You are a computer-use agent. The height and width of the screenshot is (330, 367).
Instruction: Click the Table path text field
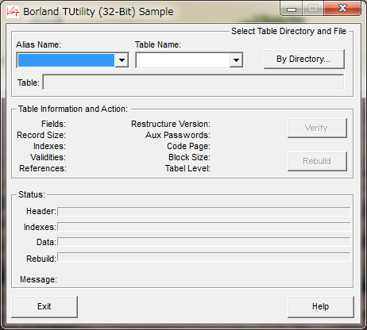pos(194,82)
